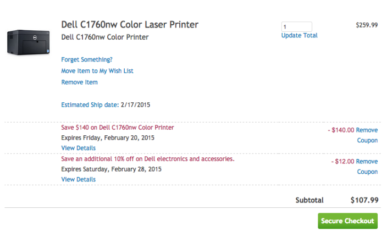Move Item to My Wish List
Image resolution: width=387 pixels, height=231 pixels.
coord(97,71)
